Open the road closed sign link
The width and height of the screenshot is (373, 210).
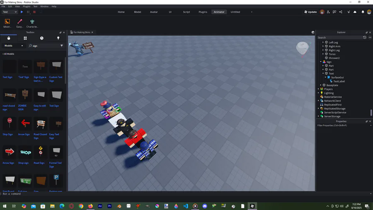pos(9,107)
